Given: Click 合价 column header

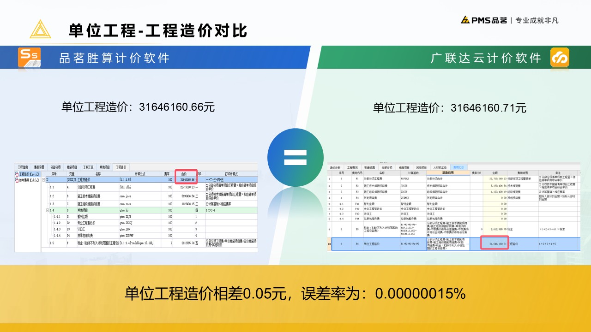Looking at the screenshot, I should point(184,174).
